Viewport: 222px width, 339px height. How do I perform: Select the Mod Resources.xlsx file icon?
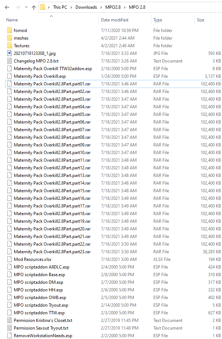coord(9,259)
